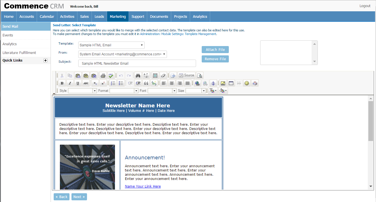Open the Size dropdown
The width and height of the screenshot is (376, 202).
[196, 91]
